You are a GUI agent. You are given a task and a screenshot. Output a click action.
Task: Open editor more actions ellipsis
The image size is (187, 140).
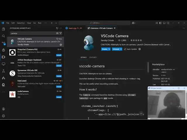[x=184, y=28]
